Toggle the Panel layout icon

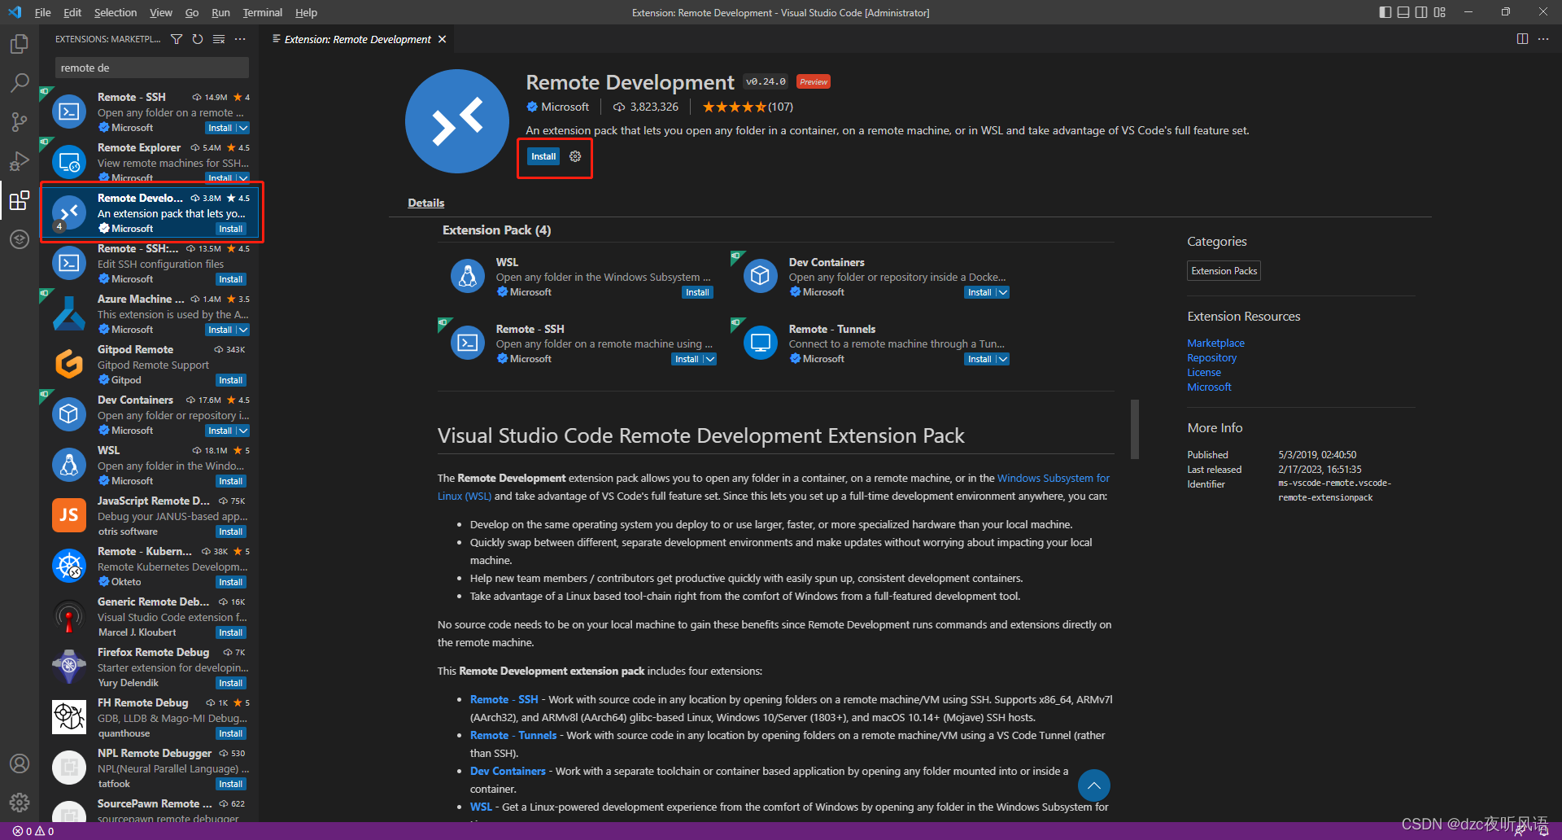pyautogui.click(x=1403, y=11)
